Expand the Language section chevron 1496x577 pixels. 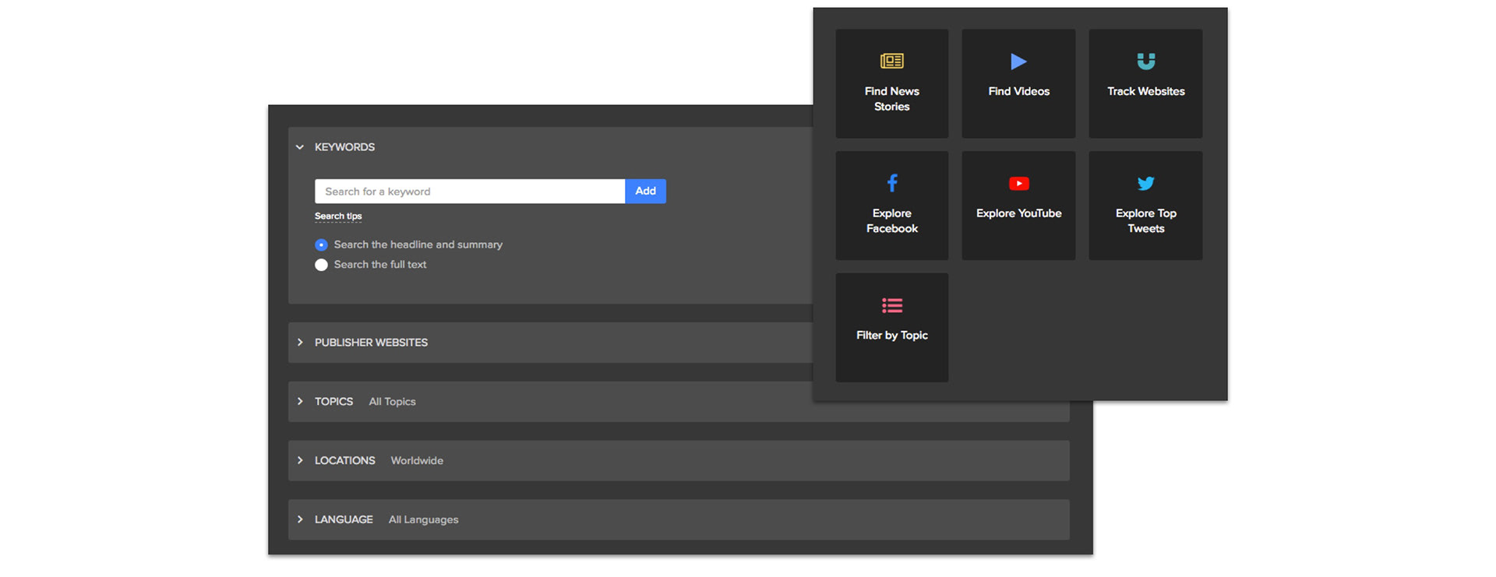(300, 519)
